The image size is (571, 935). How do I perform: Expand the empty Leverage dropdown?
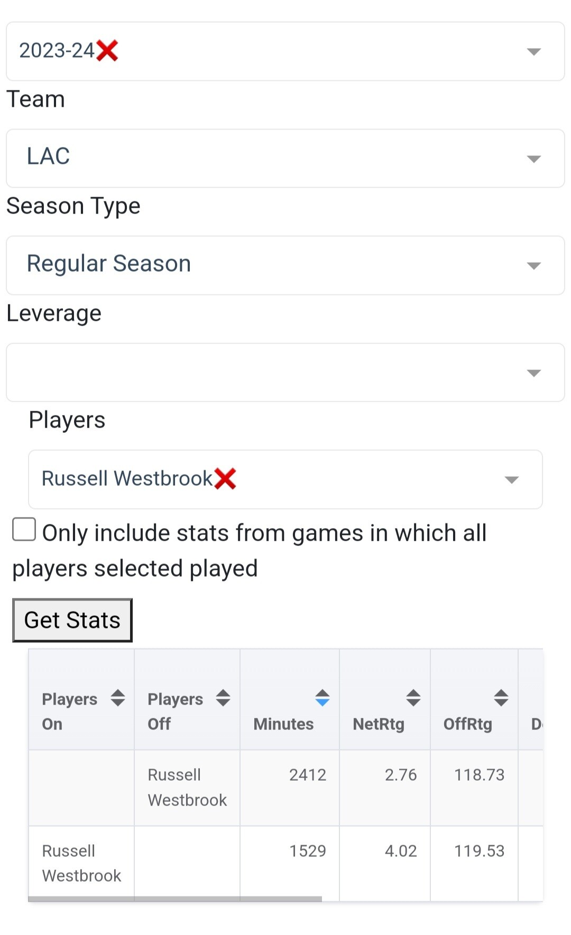click(x=533, y=373)
